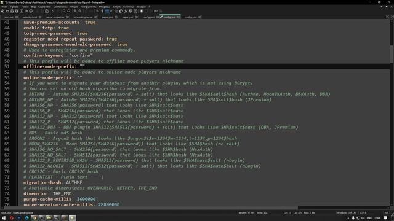Click the play macro toolbar icon
This screenshot has height=221, width=394.
click(151, 11)
